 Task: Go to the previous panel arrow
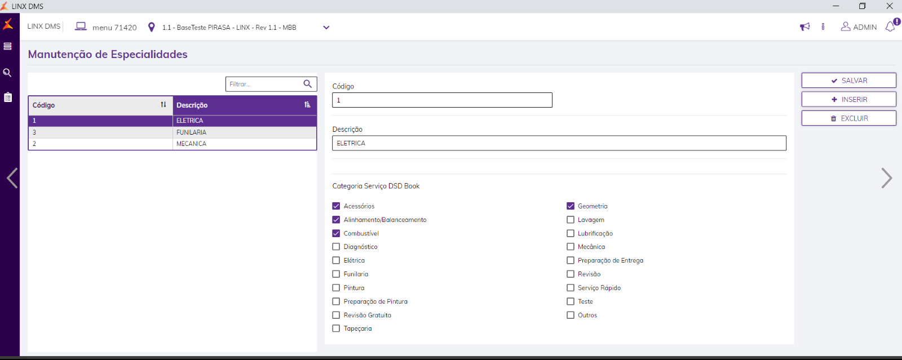(x=12, y=178)
